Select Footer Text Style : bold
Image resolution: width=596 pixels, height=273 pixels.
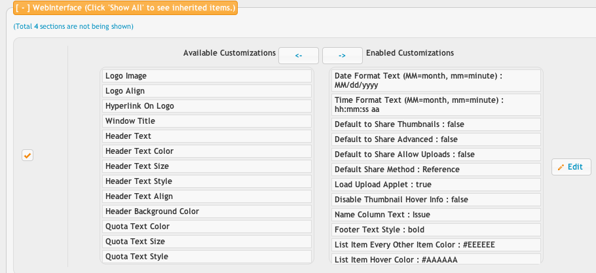point(436,230)
